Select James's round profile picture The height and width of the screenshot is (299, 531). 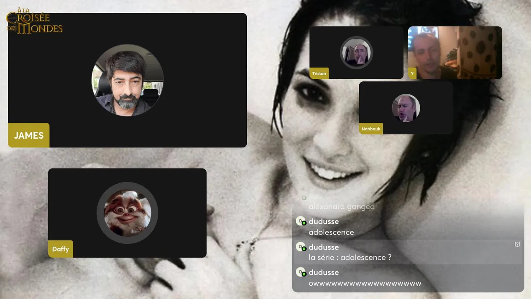(x=127, y=80)
